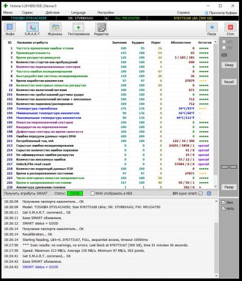Image resolution: width=242 pixels, height=281 pixels.
Task: Open the Справка help menu
Action: click(x=183, y=13)
